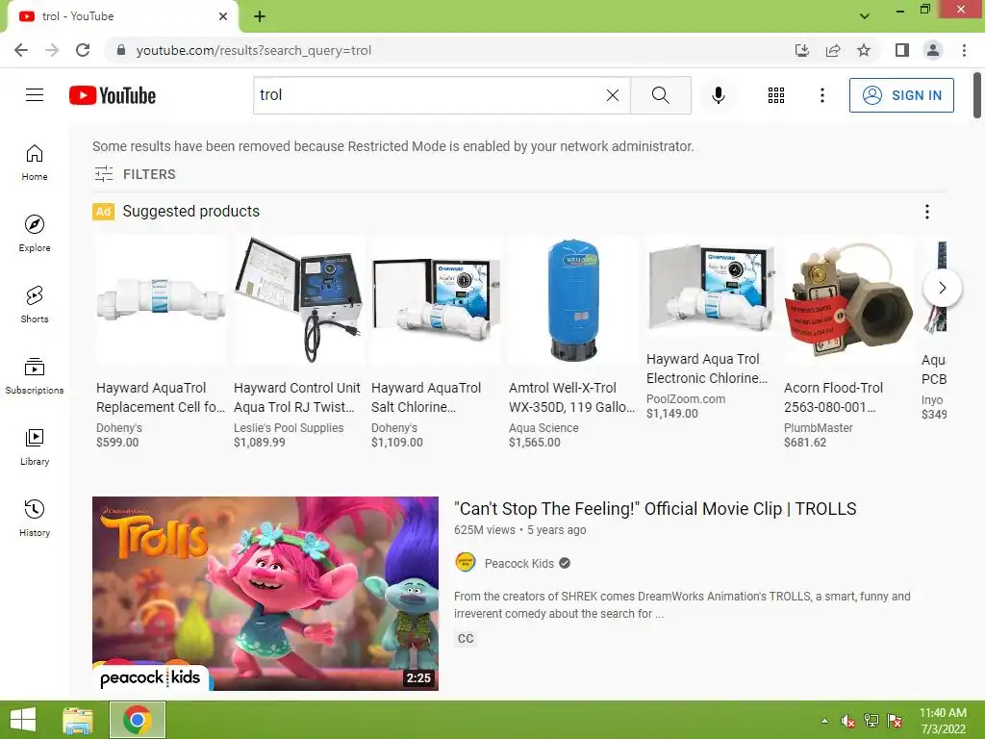985x739 pixels.
Task: Play the Trolls video thumbnail
Action: tap(265, 593)
